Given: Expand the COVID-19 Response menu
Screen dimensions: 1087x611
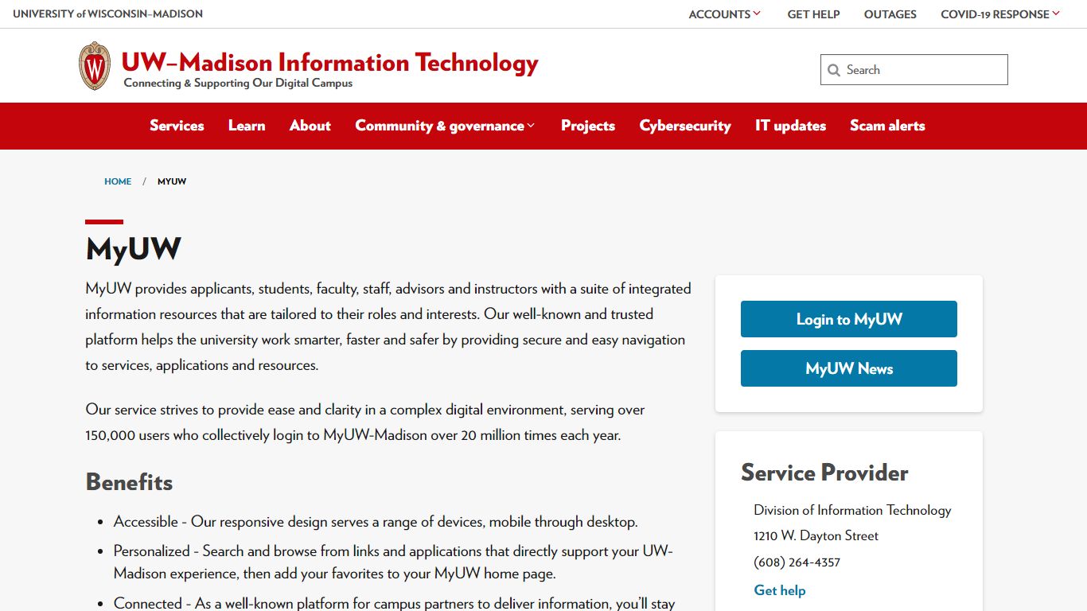Looking at the screenshot, I should tap(999, 14).
